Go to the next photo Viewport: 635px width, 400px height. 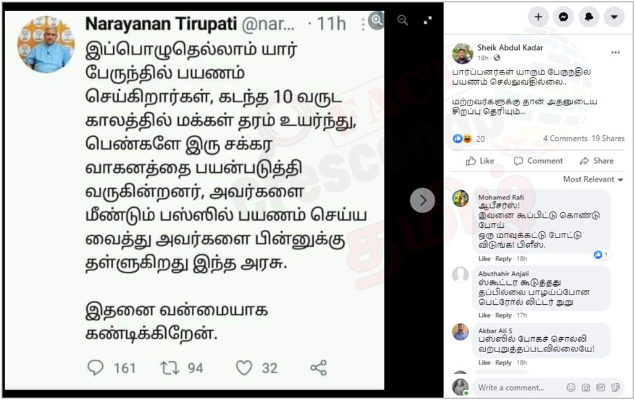[x=422, y=200]
